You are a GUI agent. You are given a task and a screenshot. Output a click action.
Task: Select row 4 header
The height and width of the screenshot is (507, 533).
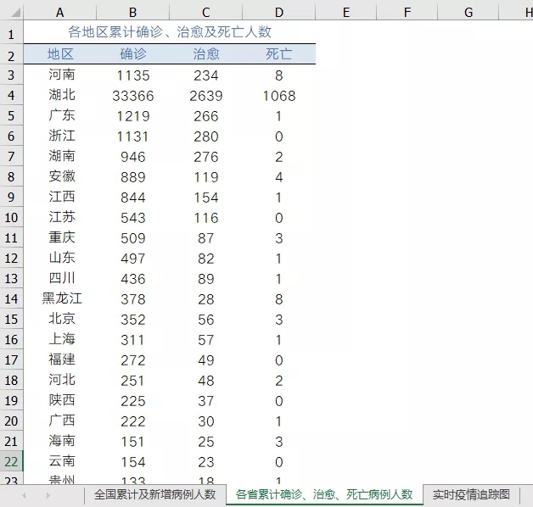[11, 95]
